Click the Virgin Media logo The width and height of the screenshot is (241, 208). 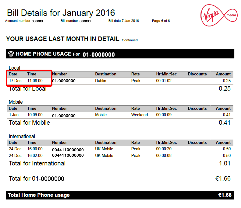[x=219, y=15]
